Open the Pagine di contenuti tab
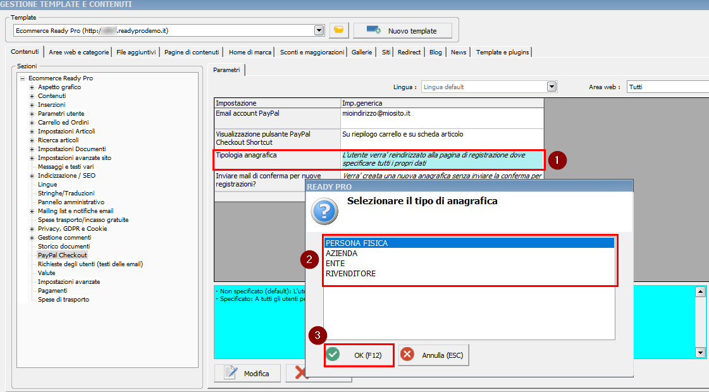Image resolution: width=709 pixels, height=392 pixels. [192, 52]
